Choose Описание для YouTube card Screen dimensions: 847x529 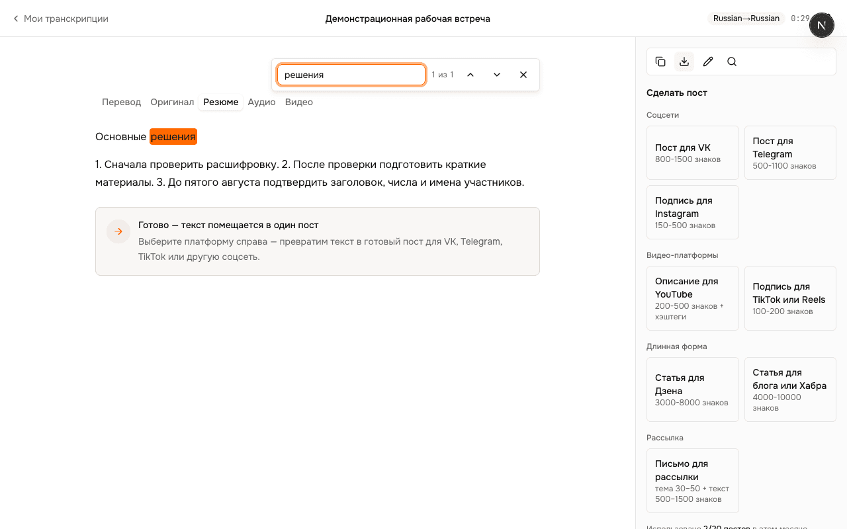tap(693, 298)
